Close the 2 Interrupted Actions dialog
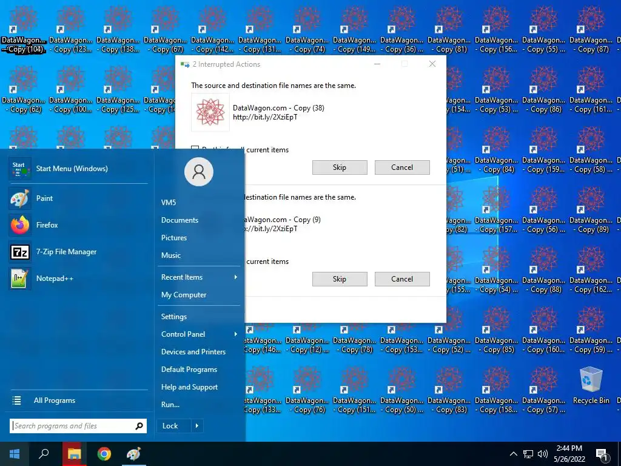The image size is (621, 466). click(432, 64)
